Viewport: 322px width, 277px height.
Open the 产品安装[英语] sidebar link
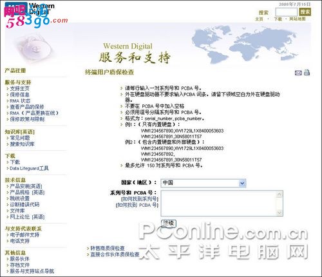coord(26,186)
